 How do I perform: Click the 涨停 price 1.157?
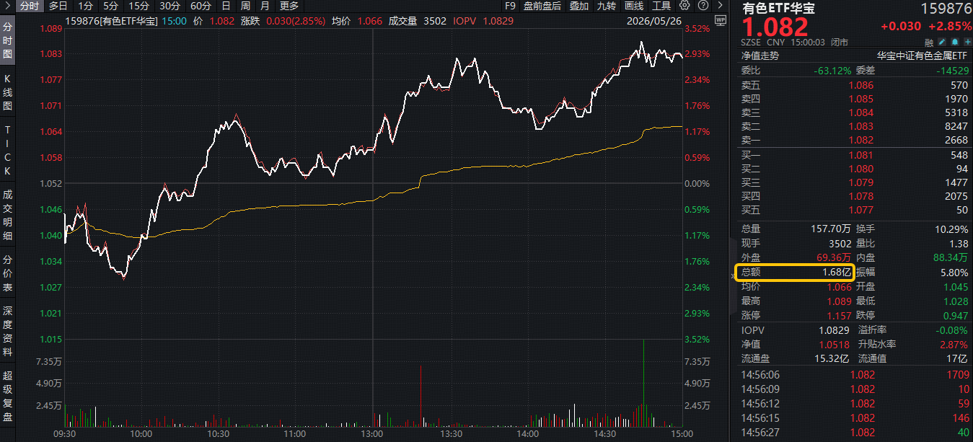click(x=839, y=315)
